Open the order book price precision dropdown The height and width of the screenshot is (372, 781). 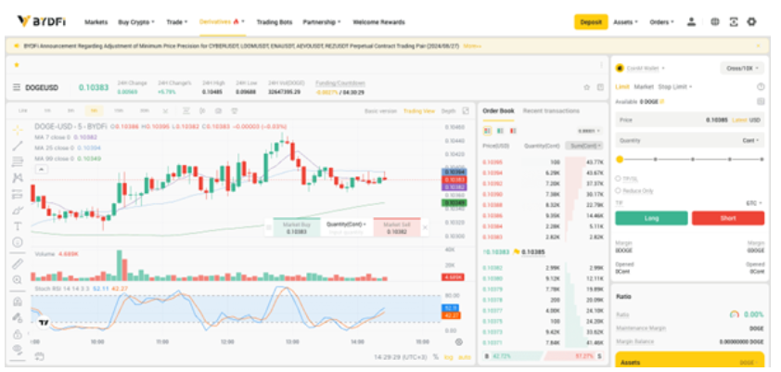coord(590,131)
